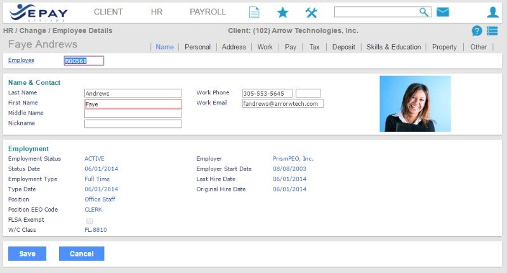Click the help question mark icon

477,31
